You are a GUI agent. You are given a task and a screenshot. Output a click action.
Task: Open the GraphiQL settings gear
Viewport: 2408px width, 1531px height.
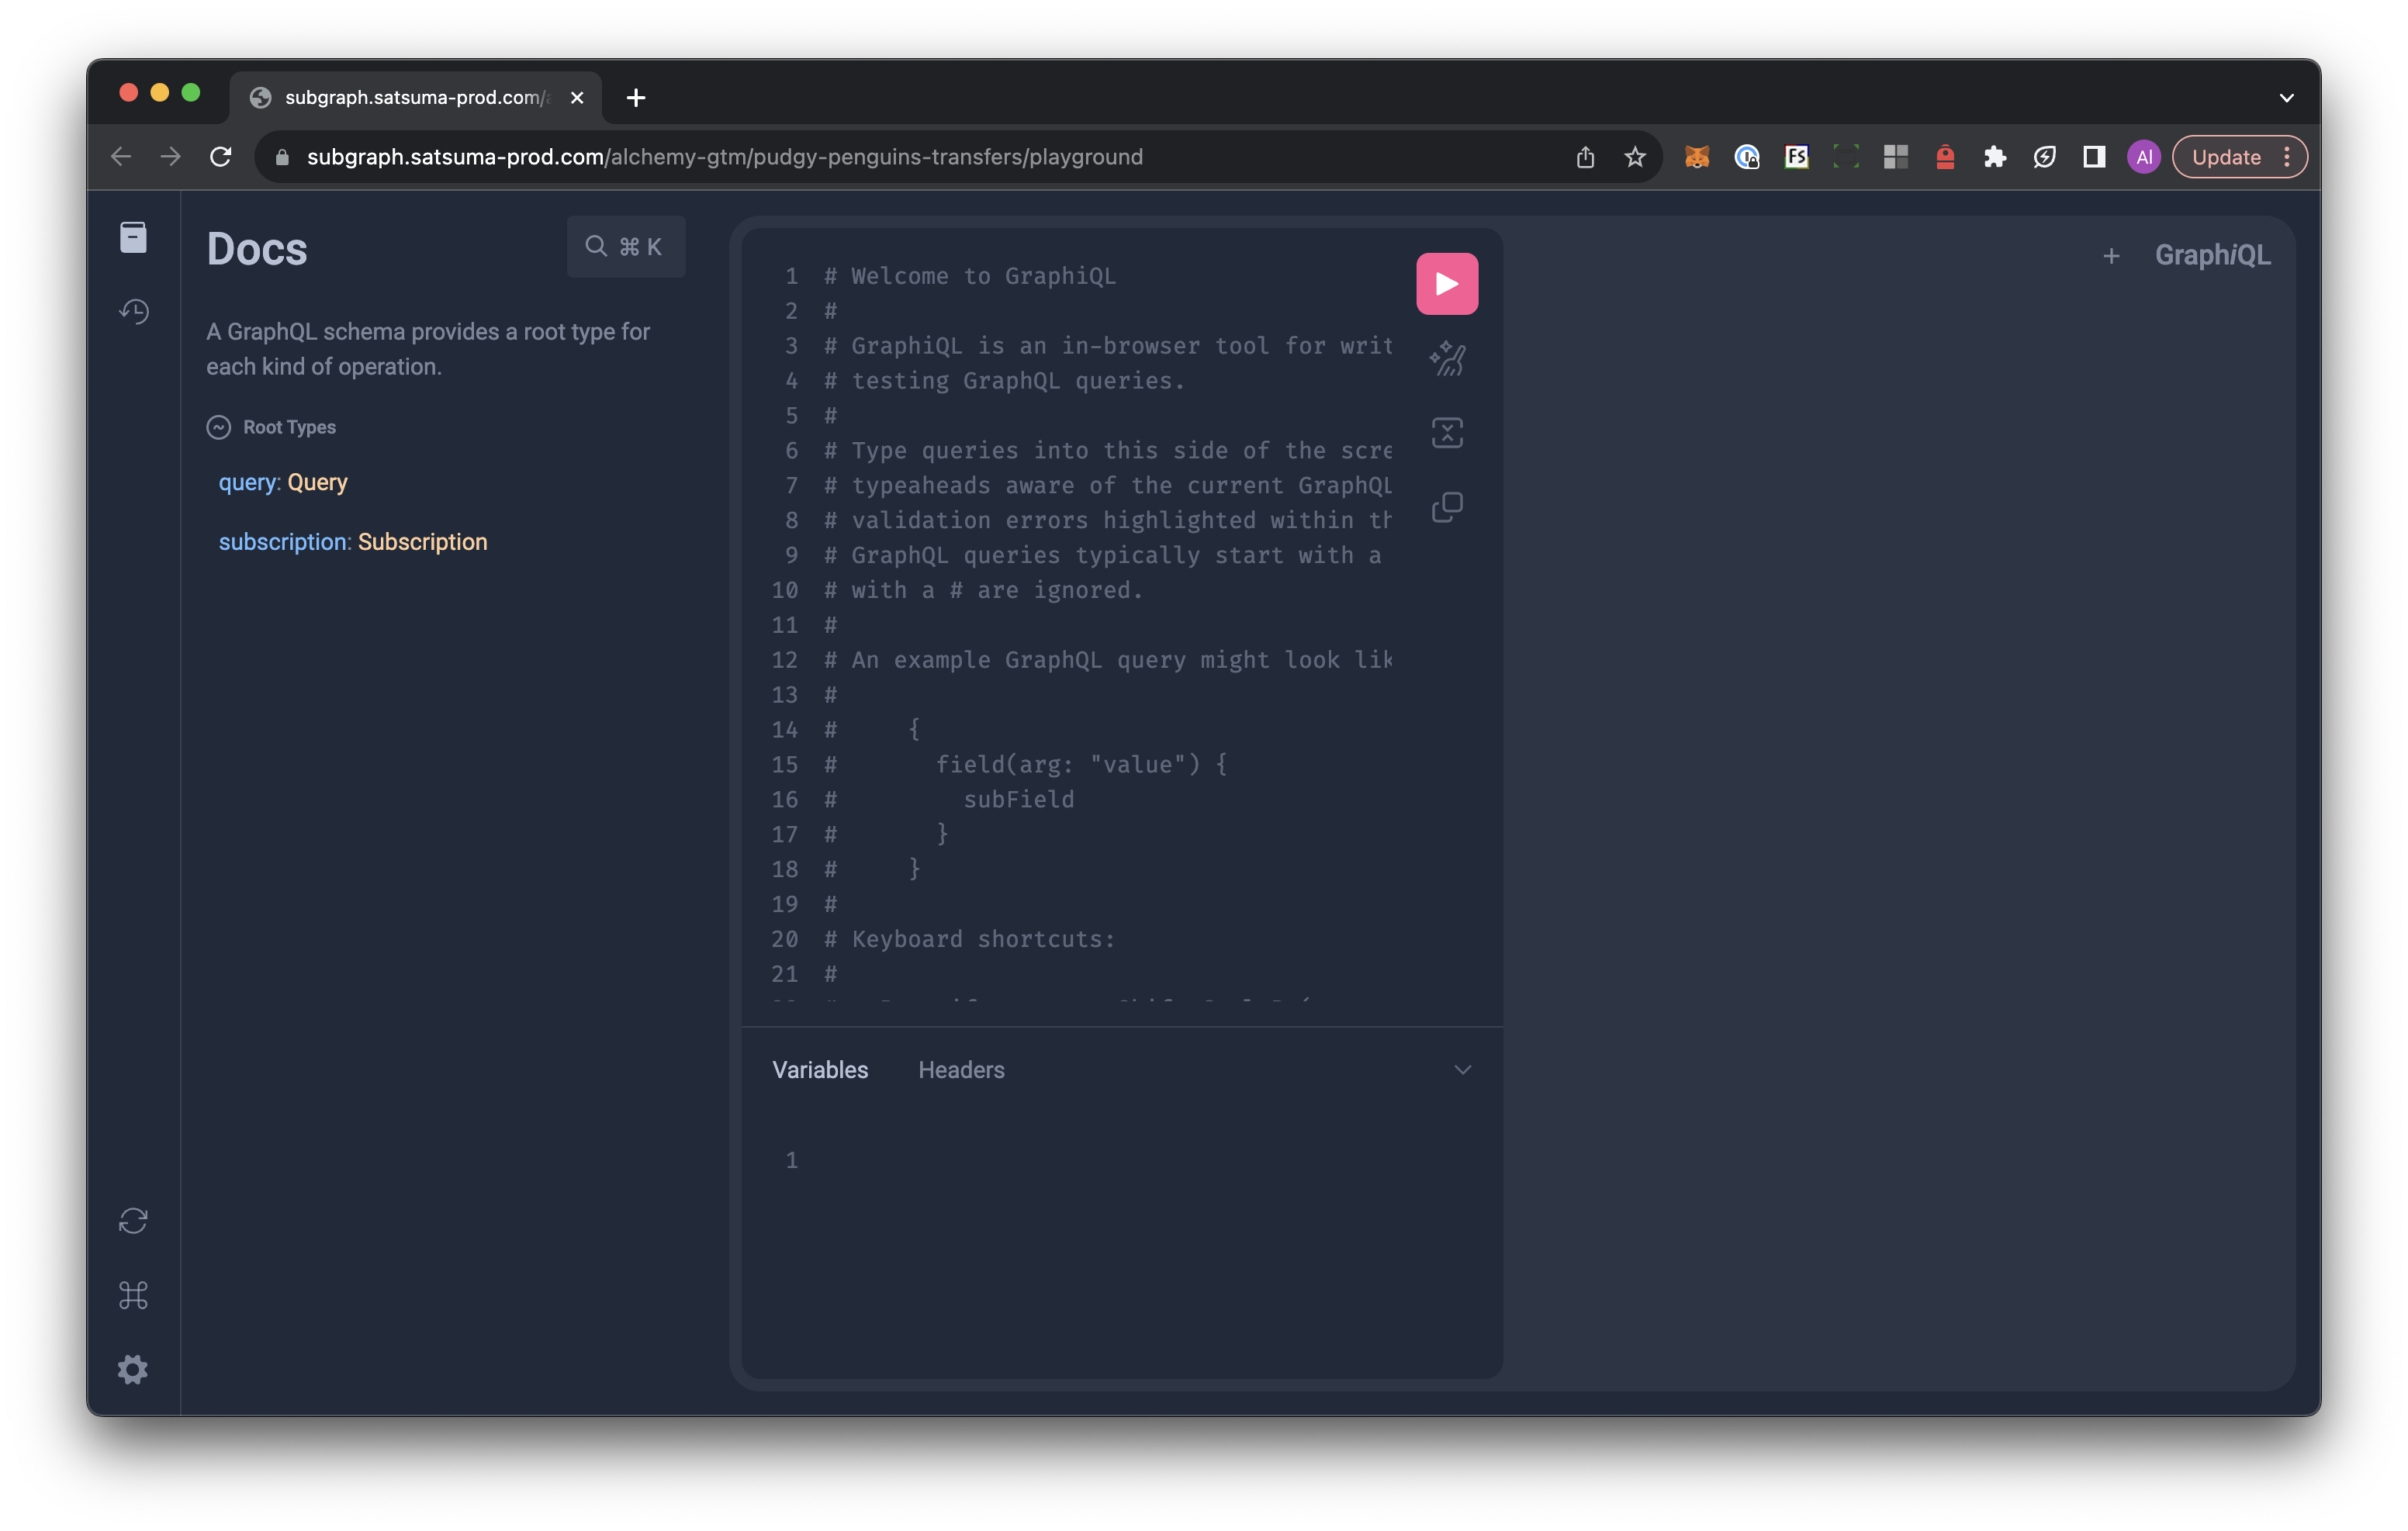tap(133, 1369)
